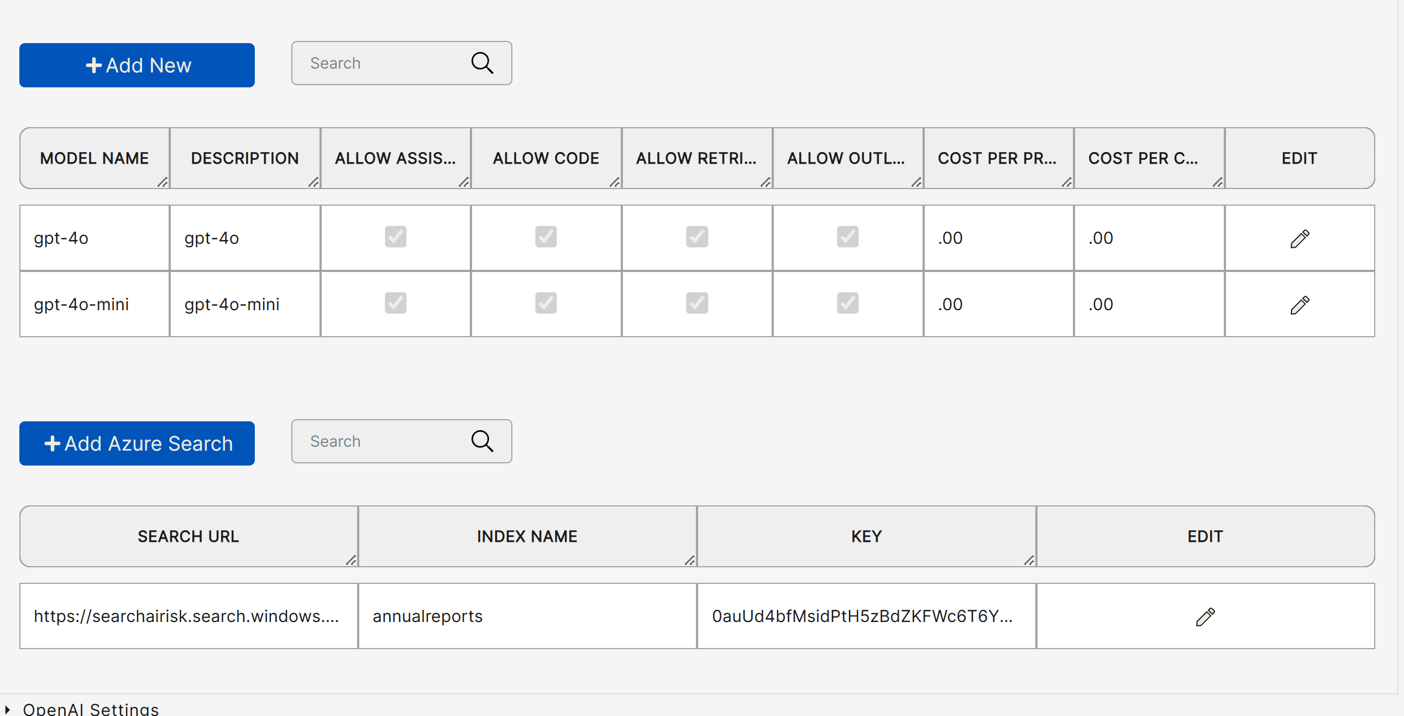Click edit pencil for gpt-4o-mini row
Screen dimensions: 1404x716
point(1300,305)
